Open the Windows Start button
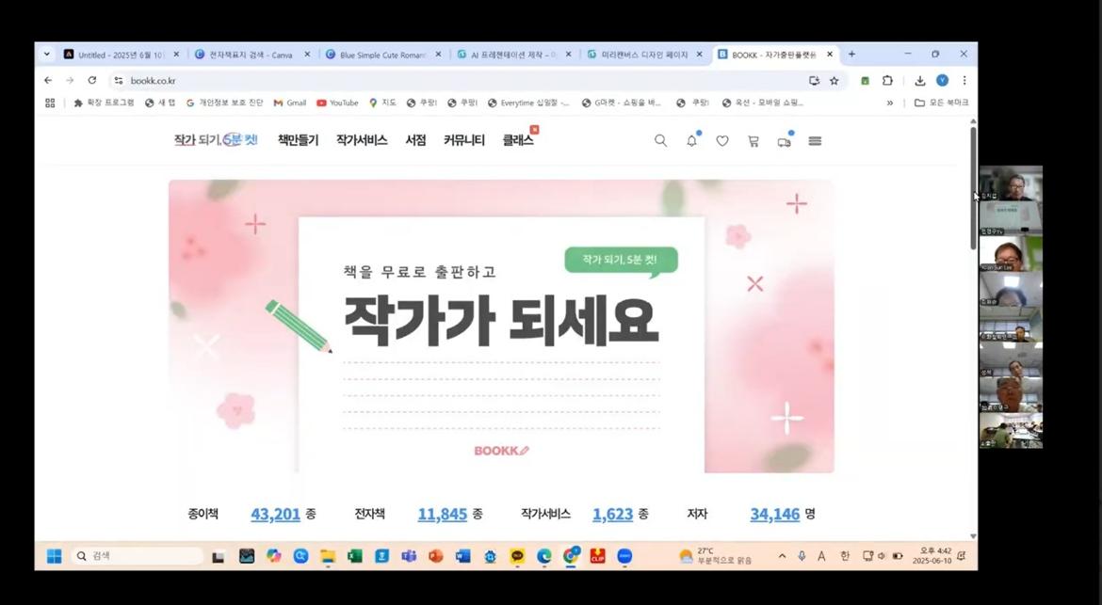Image resolution: width=1102 pixels, height=605 pixels. pos(55,556)
